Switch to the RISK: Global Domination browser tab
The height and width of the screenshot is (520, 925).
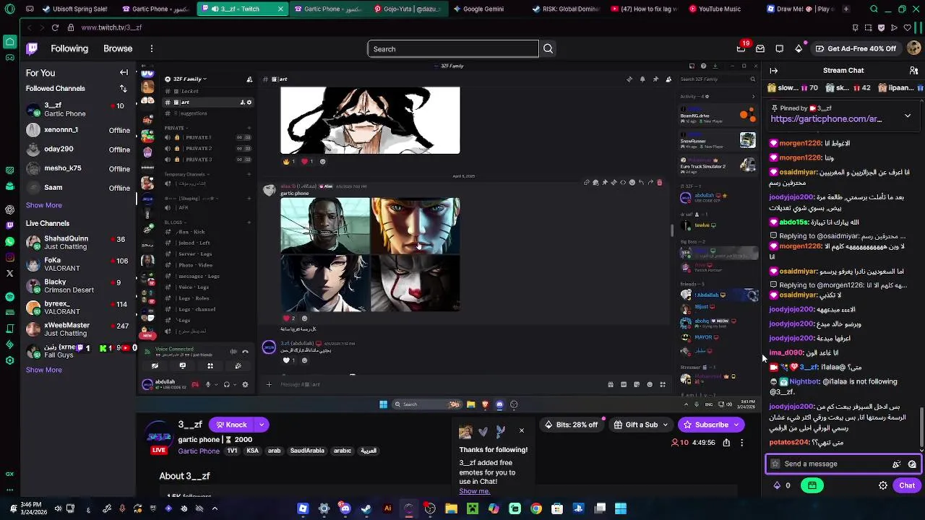[566, 9]
